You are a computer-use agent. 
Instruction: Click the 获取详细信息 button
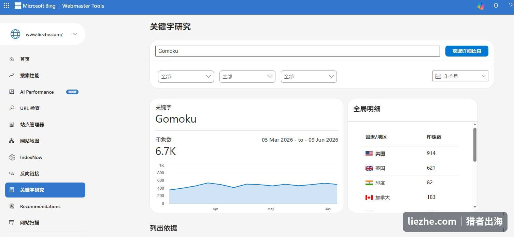click(467, 51)
